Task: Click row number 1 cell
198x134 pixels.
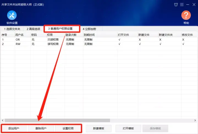Action: coord(3,40)
